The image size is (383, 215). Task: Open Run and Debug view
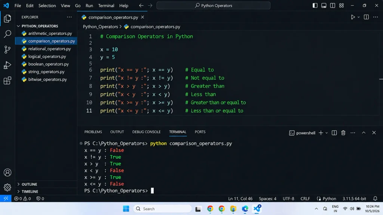tap(7, 65)
